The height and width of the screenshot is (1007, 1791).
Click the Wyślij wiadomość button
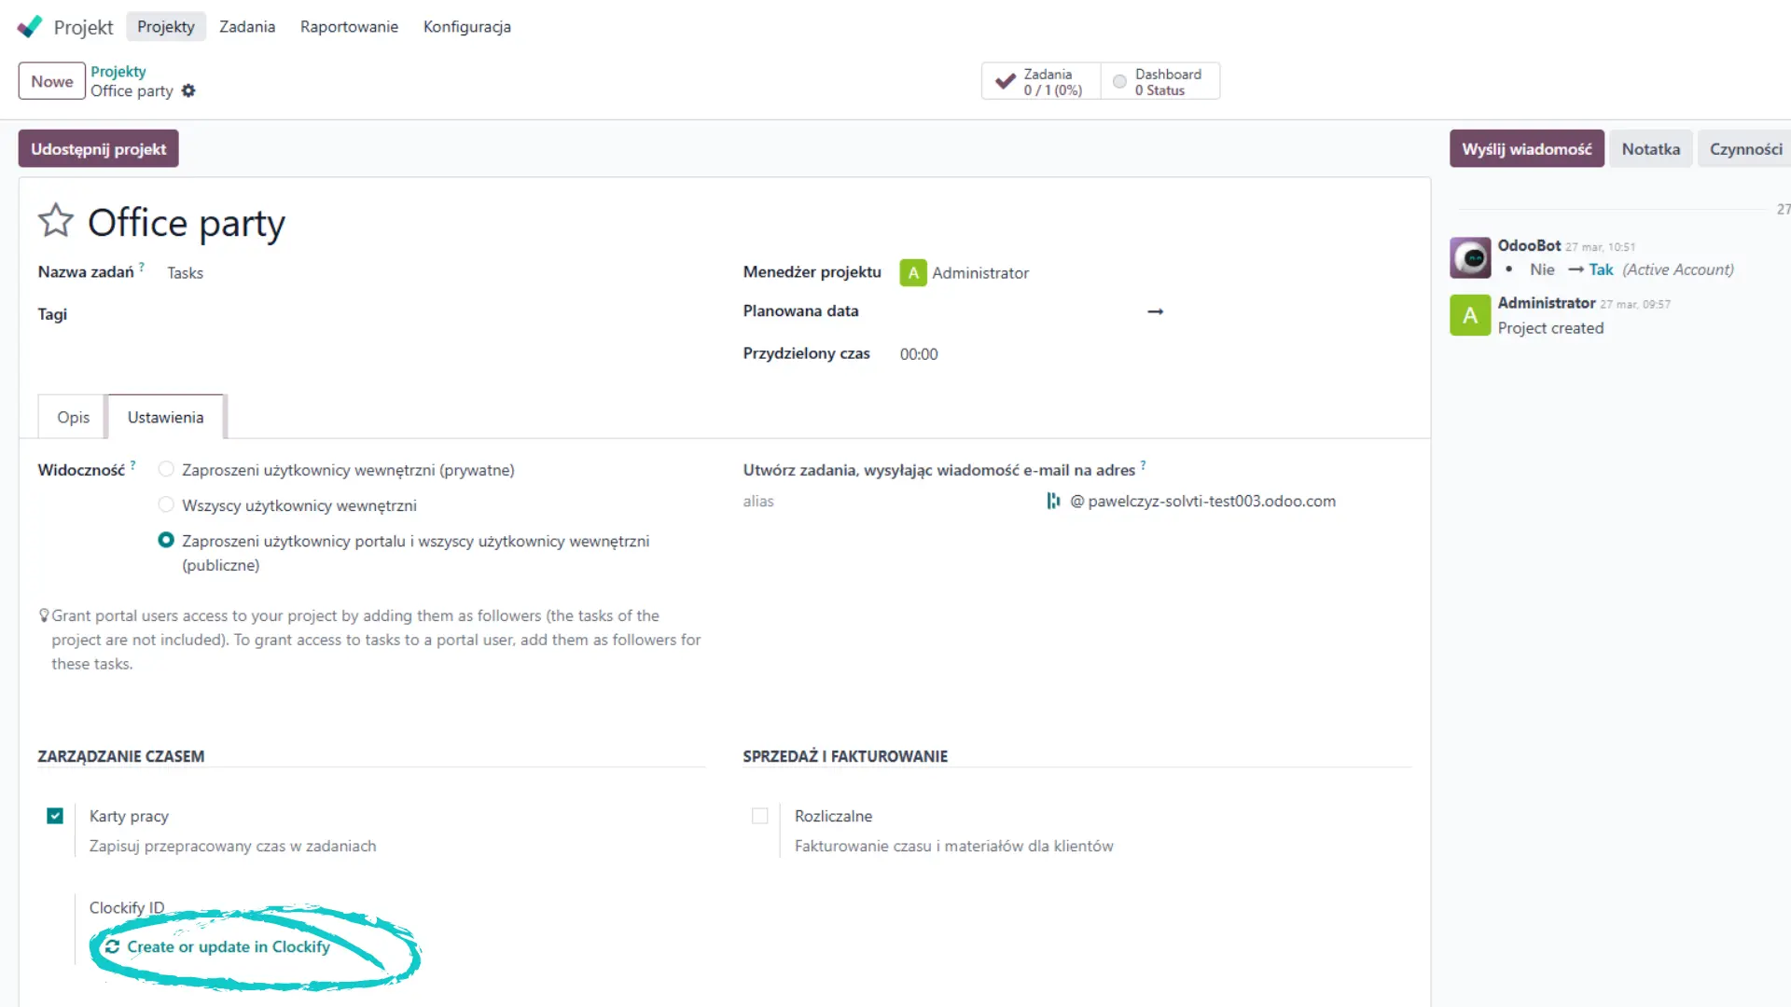coord(1526,149)
